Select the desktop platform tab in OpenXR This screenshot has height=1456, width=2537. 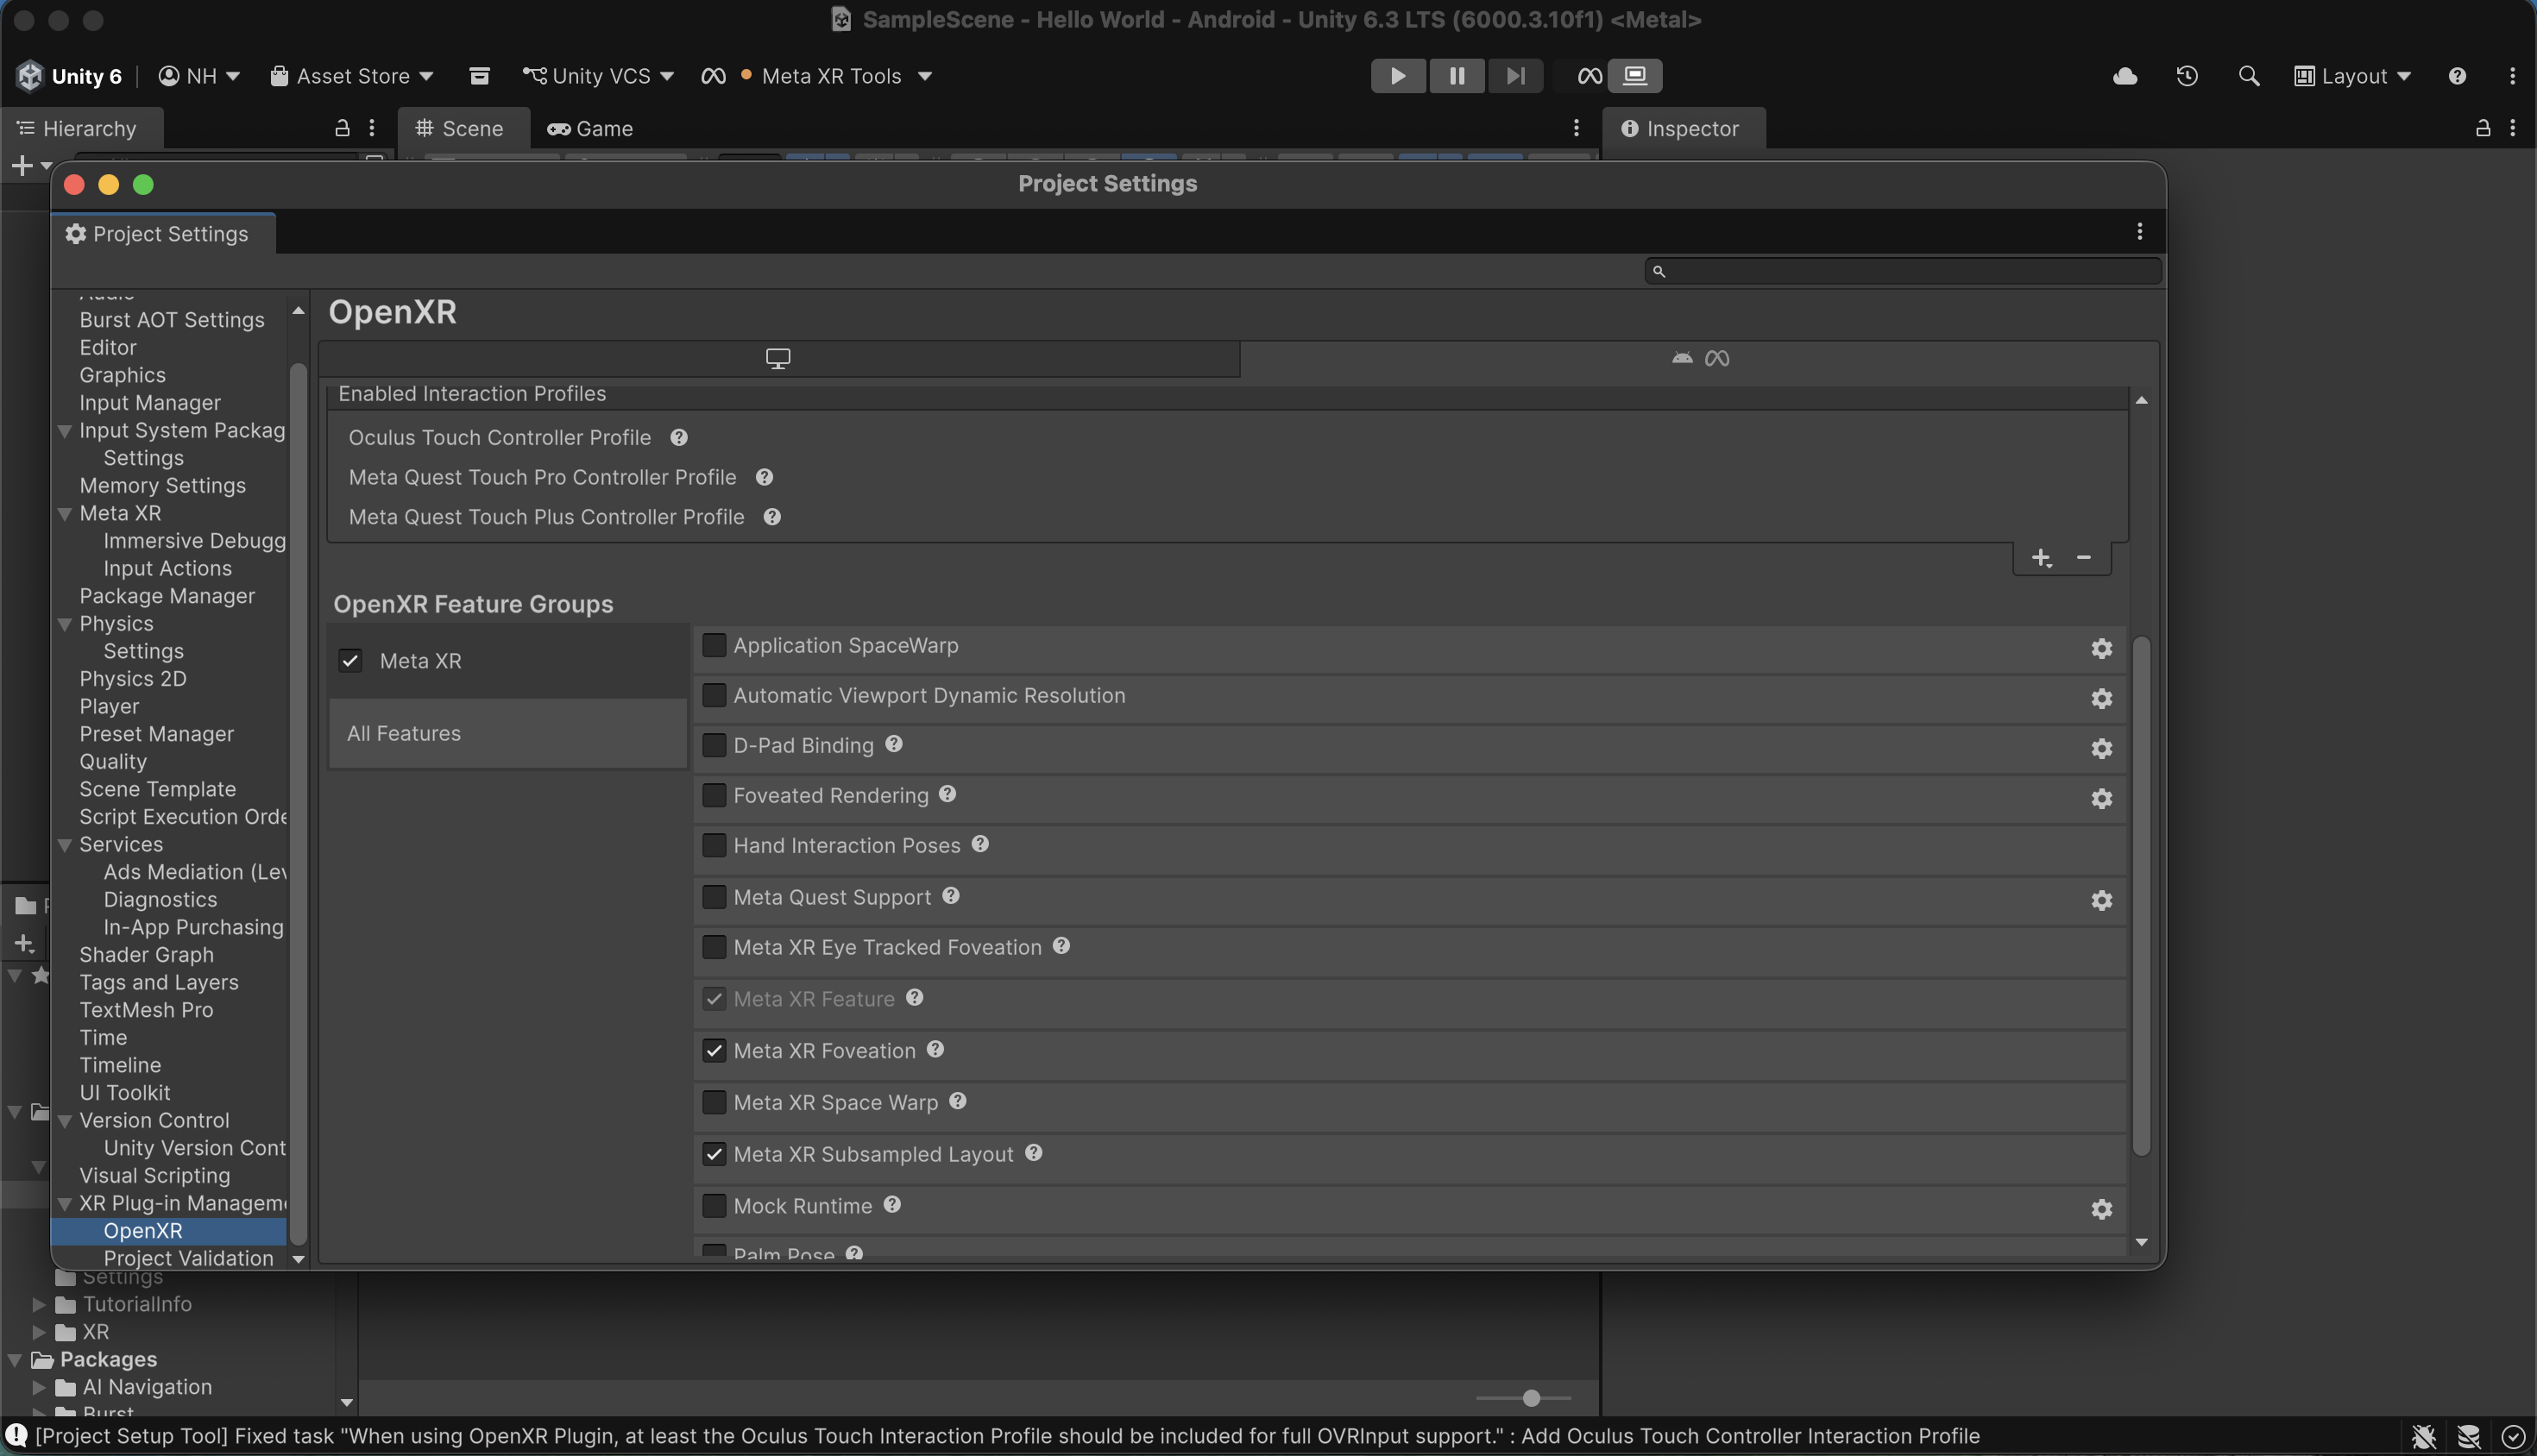tap(777, 358)
